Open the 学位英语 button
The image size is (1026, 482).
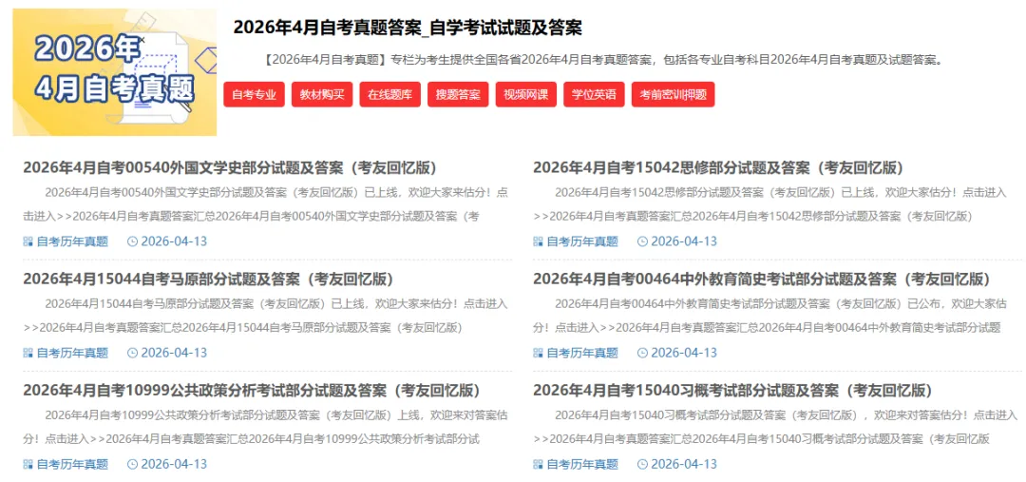(594, 94)
